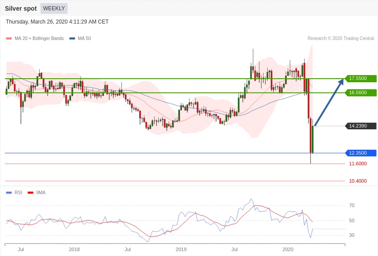The width and height of the screenshot is (378, 256).
Task: Click the RSI 50 axis value
Action: [x=352, y=220]
